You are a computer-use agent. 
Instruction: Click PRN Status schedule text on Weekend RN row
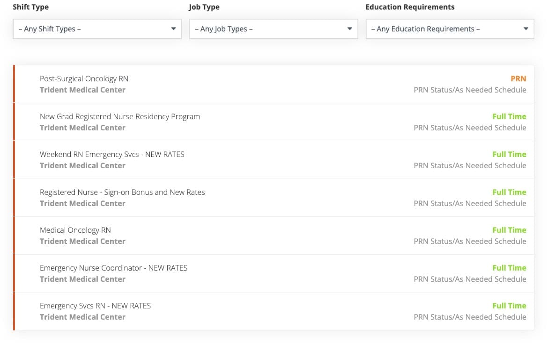(470, 166)
